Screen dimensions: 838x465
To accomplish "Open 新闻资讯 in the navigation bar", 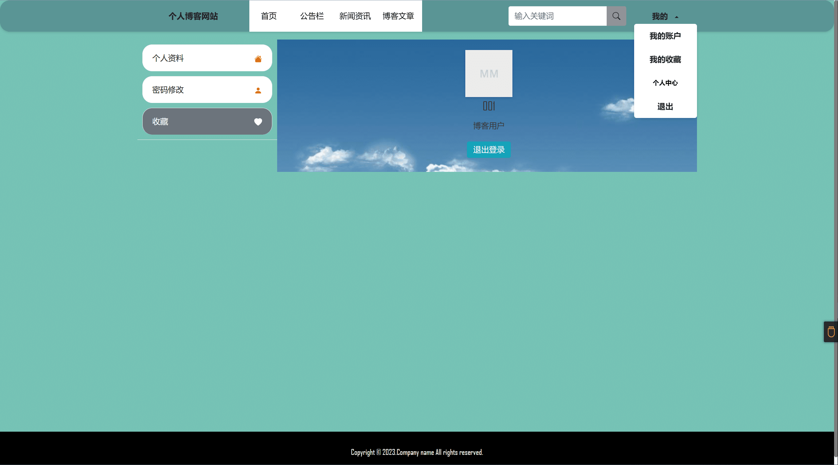I will (x=355, y=16).
